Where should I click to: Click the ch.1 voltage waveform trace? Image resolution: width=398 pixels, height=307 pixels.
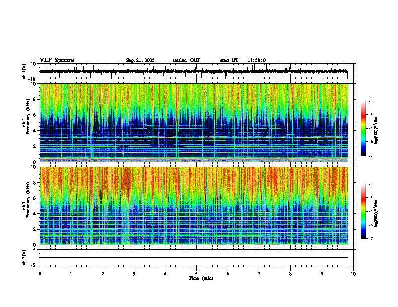pyautogui.click(x=193, y=71)
